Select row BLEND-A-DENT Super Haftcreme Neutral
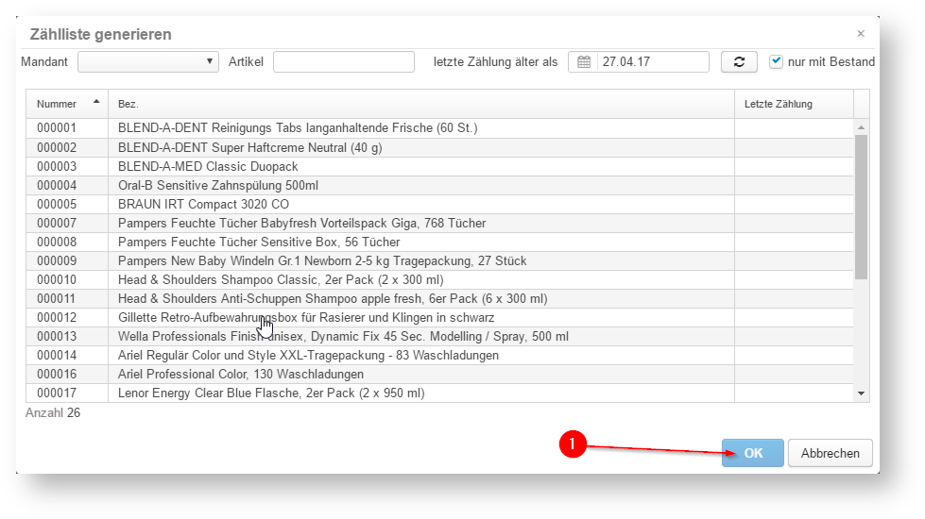 (x=439, y=147)
